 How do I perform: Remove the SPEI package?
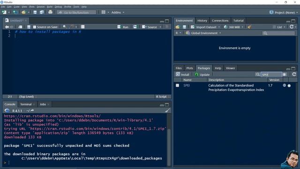pyautogui.click(x=289, y=85)
